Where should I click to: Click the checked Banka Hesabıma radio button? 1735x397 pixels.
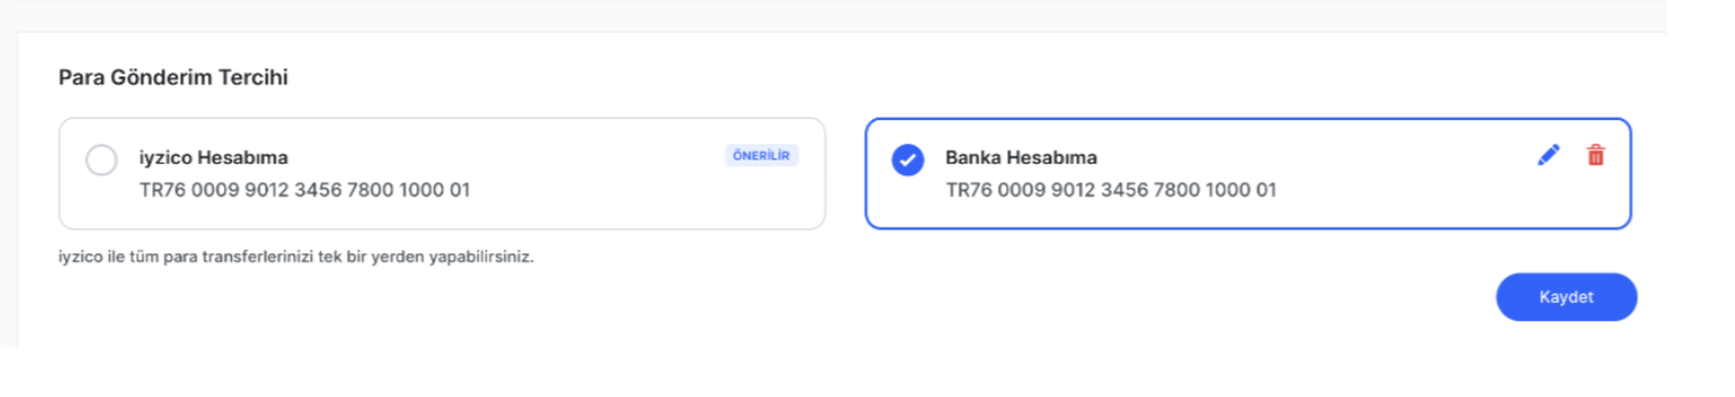click(907, 160)
